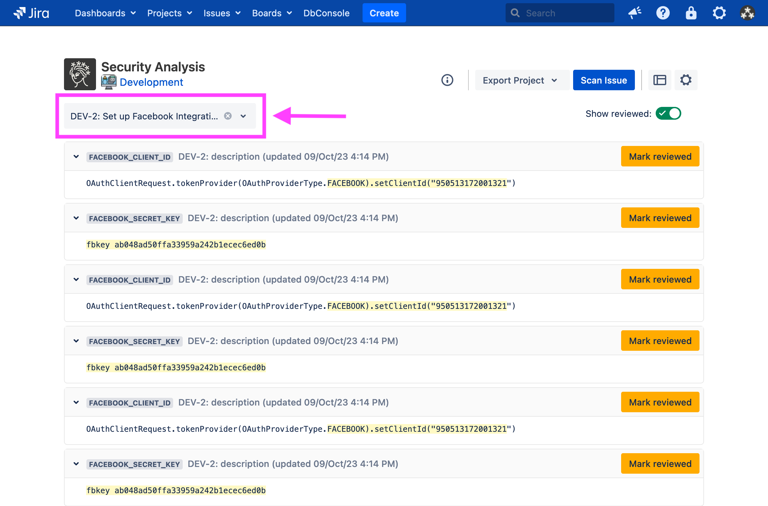768x506 pixels.
Task: Expand the Export Project dropdown
Action: (520, 80)
